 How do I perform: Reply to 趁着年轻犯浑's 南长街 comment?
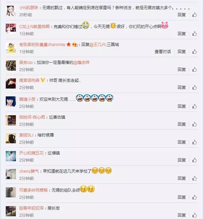point(182,215)
